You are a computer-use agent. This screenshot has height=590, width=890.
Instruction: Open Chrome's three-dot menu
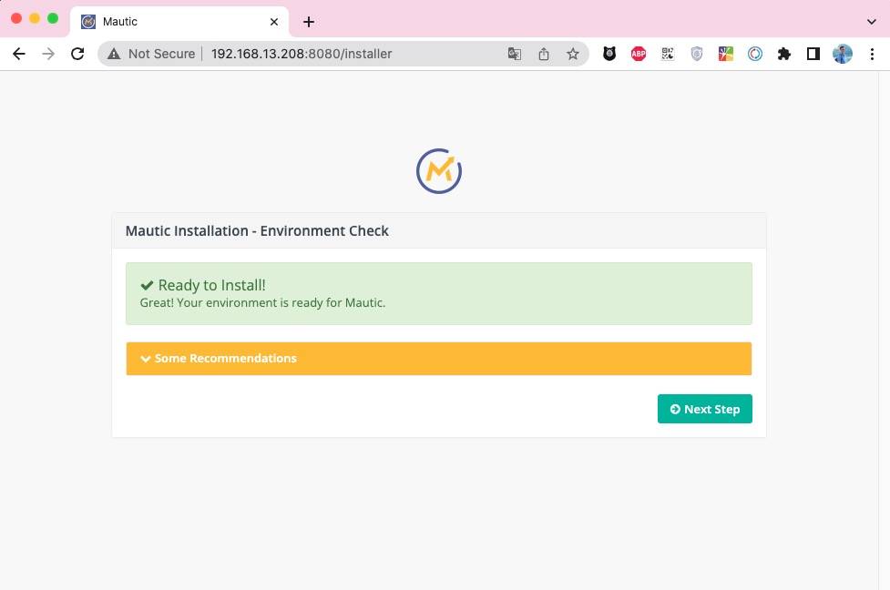(872, 54)
